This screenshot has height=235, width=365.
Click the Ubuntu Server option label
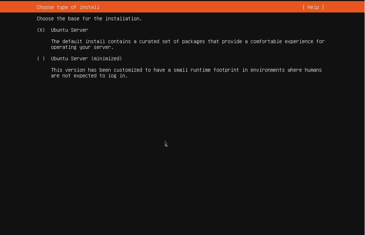[69, 30]
